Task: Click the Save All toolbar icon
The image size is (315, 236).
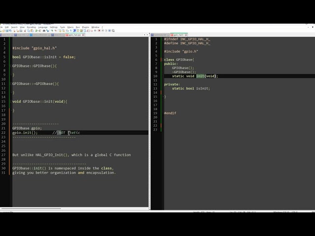Action: [x=10, y=30]
